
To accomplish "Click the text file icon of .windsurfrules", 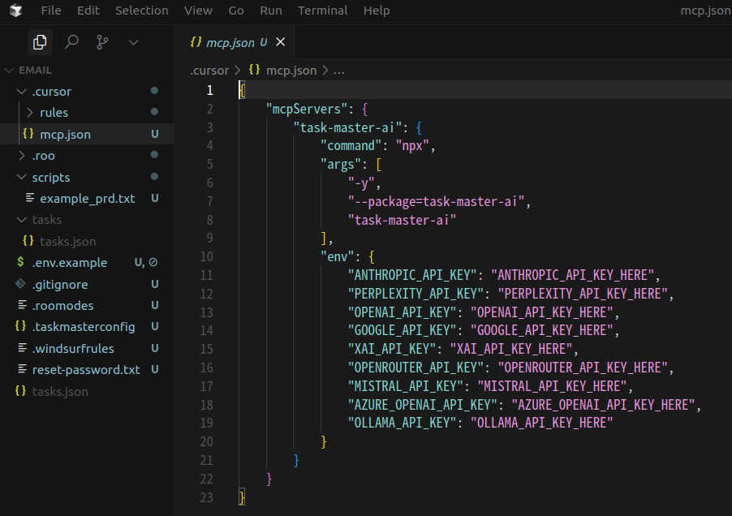I will coord(22,347).
